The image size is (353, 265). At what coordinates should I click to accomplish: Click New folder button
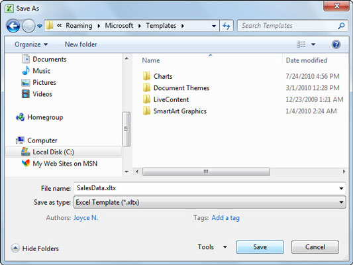[81, 44]
